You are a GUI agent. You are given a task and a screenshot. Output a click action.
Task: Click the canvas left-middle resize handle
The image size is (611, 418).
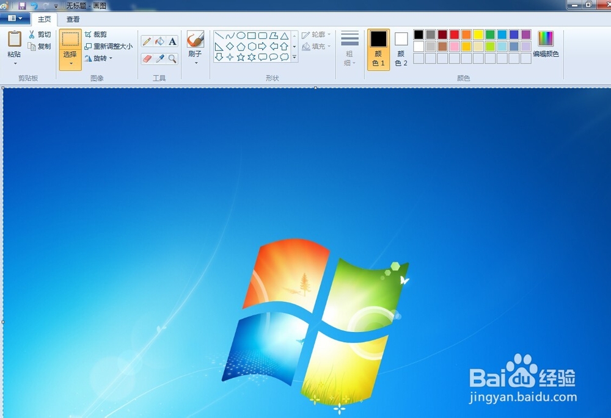pos(2,322)
